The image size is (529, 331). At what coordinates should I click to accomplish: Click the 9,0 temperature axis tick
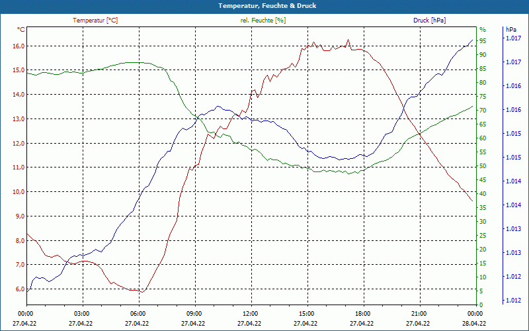click(20, 216)
